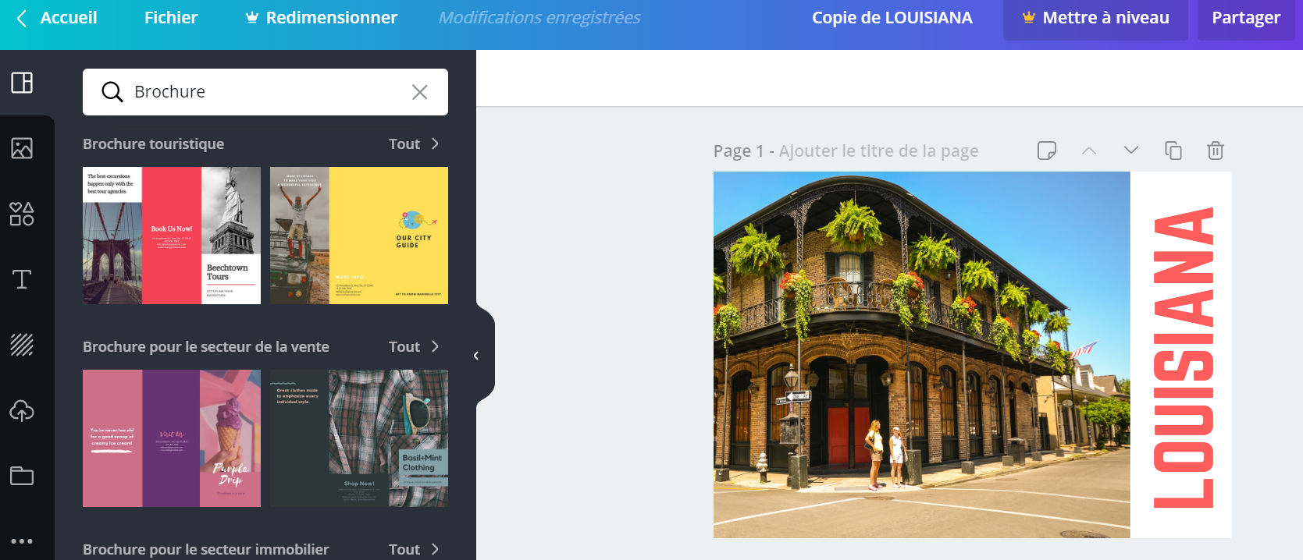
Task: Duplicate Page 1 with copy icon
Action: tap(1173, 151)
